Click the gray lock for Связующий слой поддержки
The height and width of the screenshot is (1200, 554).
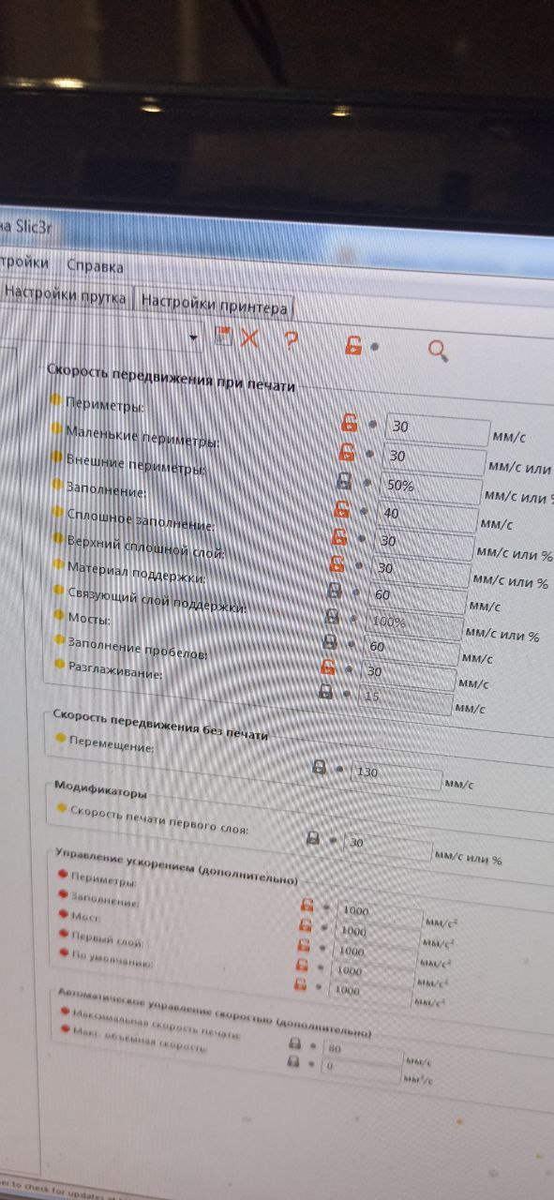click(331, 617)
